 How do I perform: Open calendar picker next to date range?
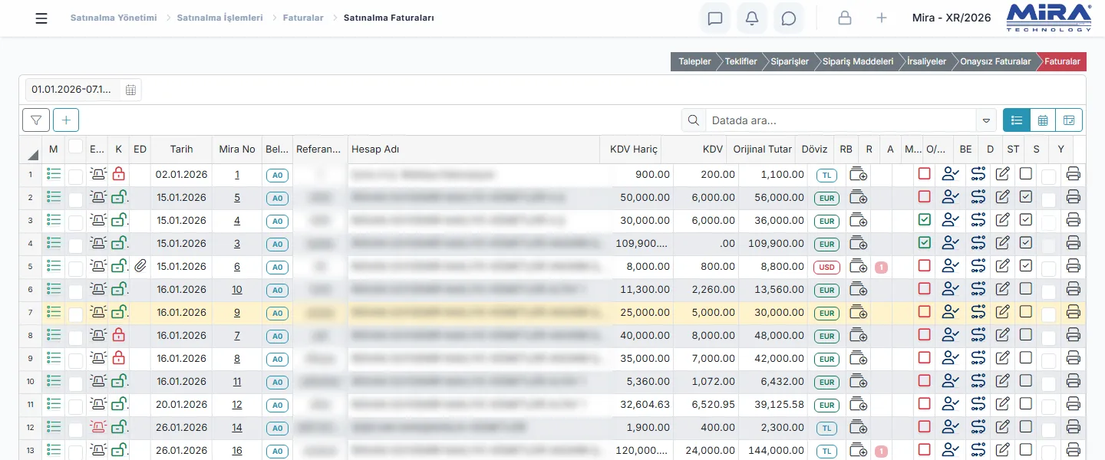pyautogui.click(x=130, y=90)
